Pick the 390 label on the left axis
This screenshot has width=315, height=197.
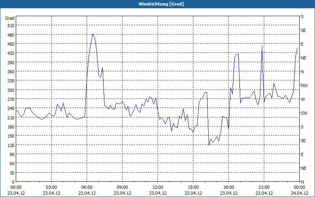[x=11, y=63]
